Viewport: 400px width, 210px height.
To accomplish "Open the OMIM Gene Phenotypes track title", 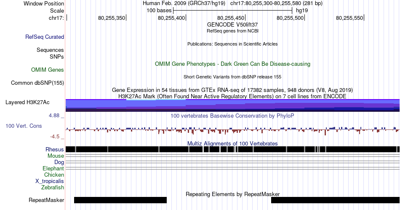I will coord(232,64).
